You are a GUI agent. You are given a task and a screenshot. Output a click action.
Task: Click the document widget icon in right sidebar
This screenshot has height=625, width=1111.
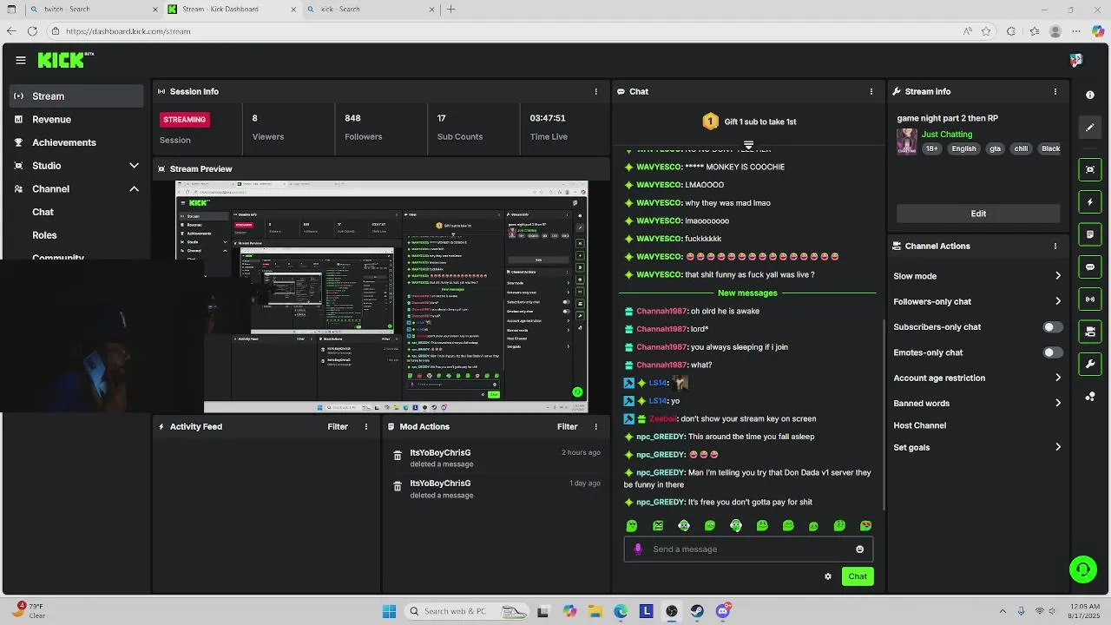[1090, 234]
